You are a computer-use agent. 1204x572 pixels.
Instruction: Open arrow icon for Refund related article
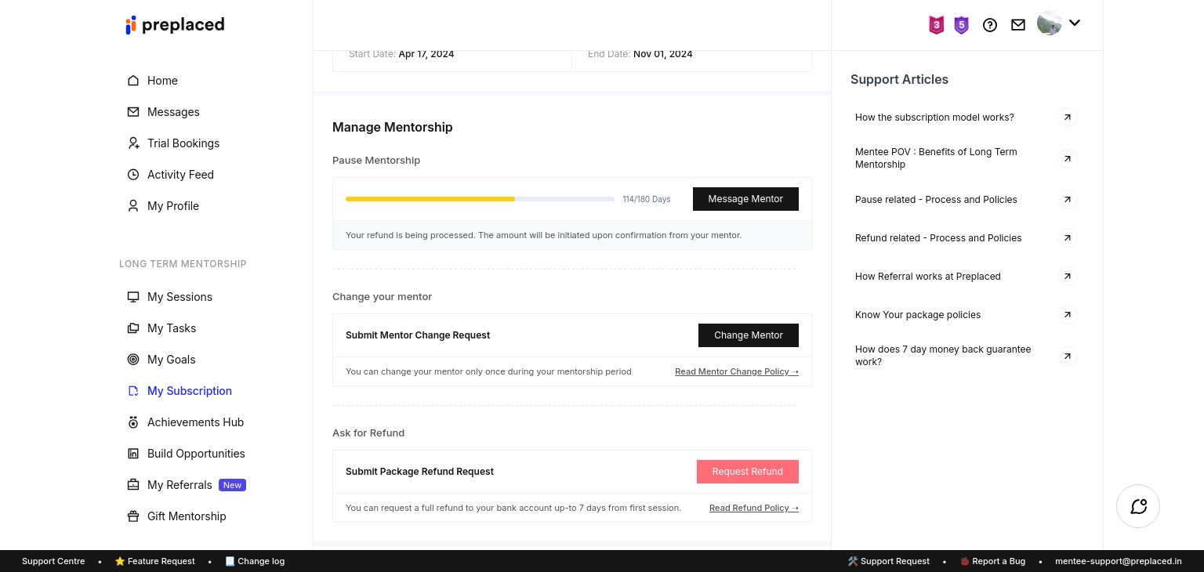[1067, 238]
